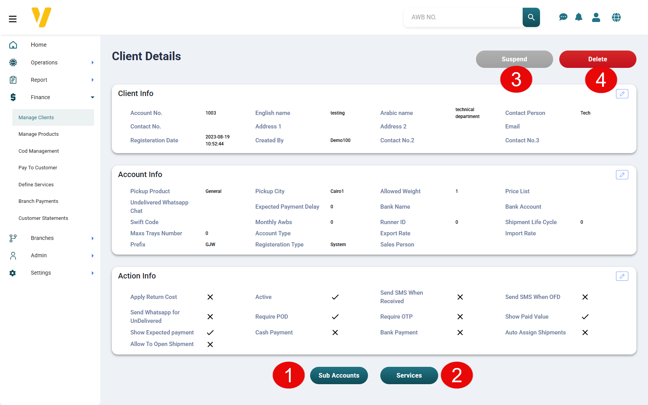Open the notifications bell

coord(579,17)
